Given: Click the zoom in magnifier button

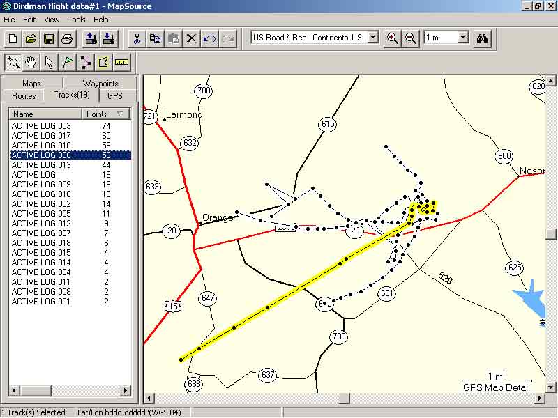Looking at the screenshot, I should tap(393, 38).
